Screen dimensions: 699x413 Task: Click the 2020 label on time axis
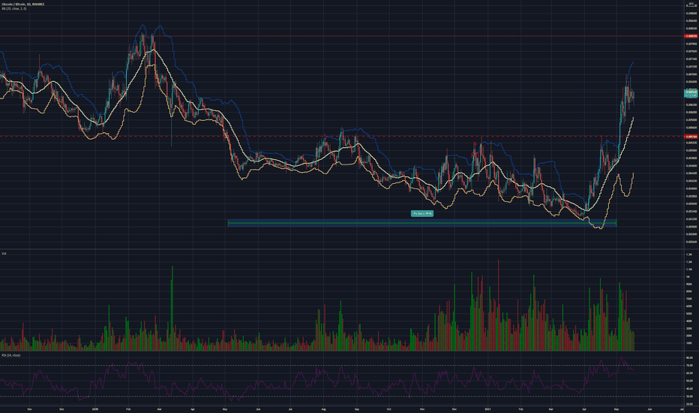tap(94, 408)
